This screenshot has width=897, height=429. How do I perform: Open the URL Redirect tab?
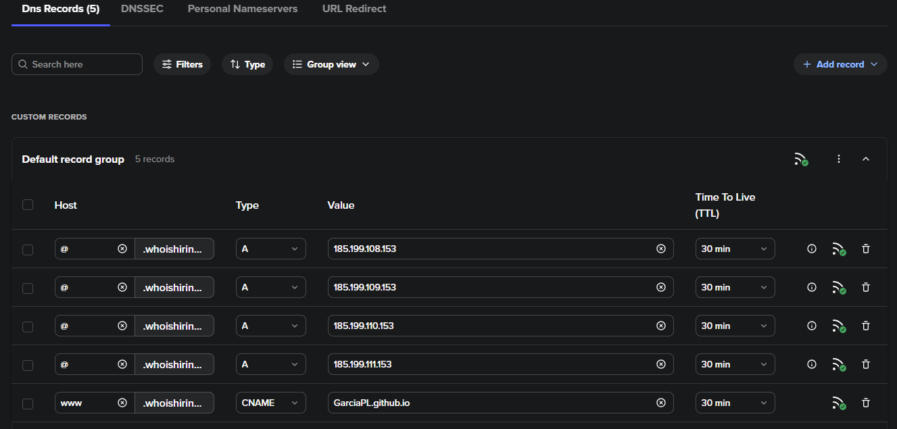pyautogui.click(x=354, y=9)
